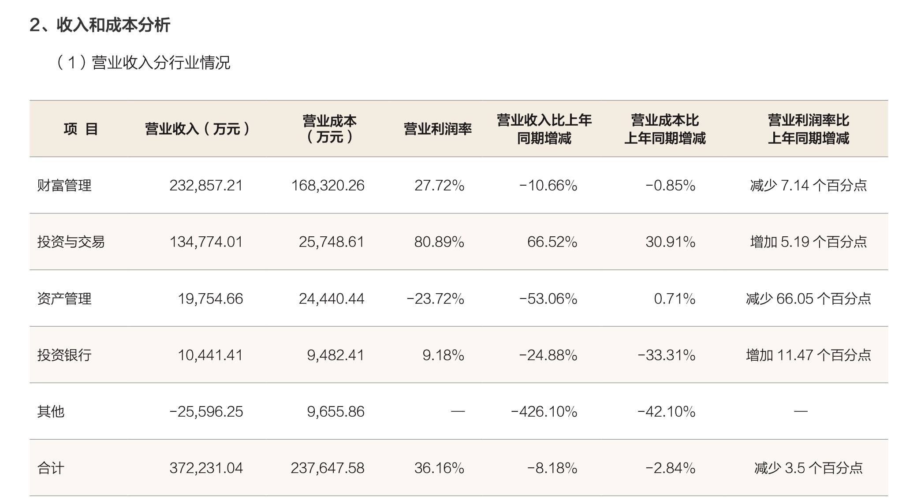Click the 营业成本比上年同期增减 column header
The image size is (917, 500).
tap(665, 129)
